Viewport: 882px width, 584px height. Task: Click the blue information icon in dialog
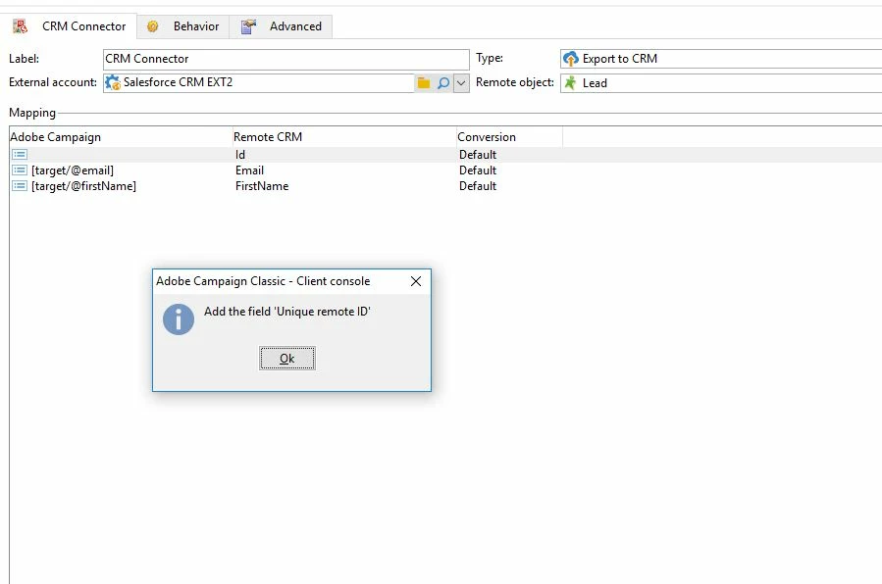pos(179,319)
